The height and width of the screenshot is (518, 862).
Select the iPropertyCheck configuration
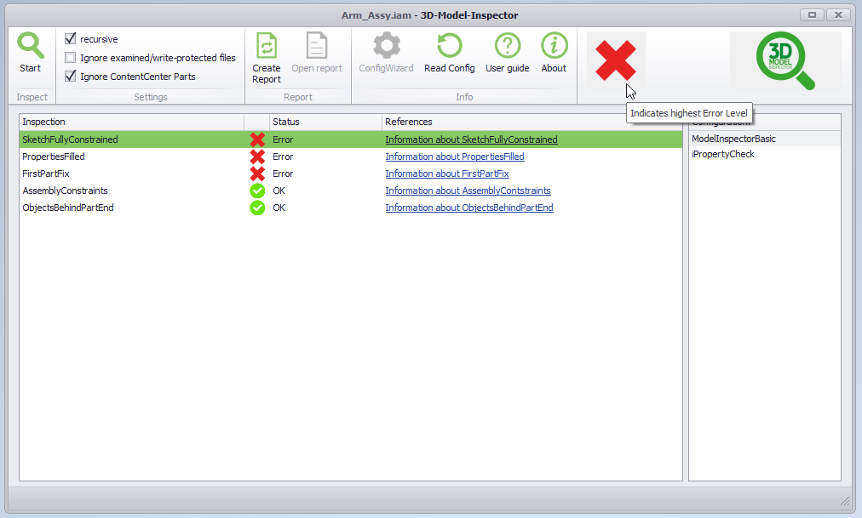tap(765, 154)
